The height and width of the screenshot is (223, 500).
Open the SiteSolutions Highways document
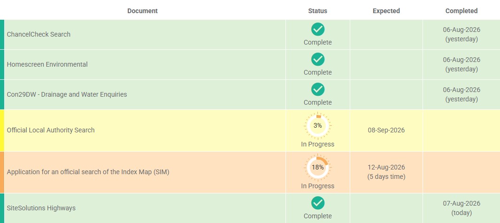(41, 208)
